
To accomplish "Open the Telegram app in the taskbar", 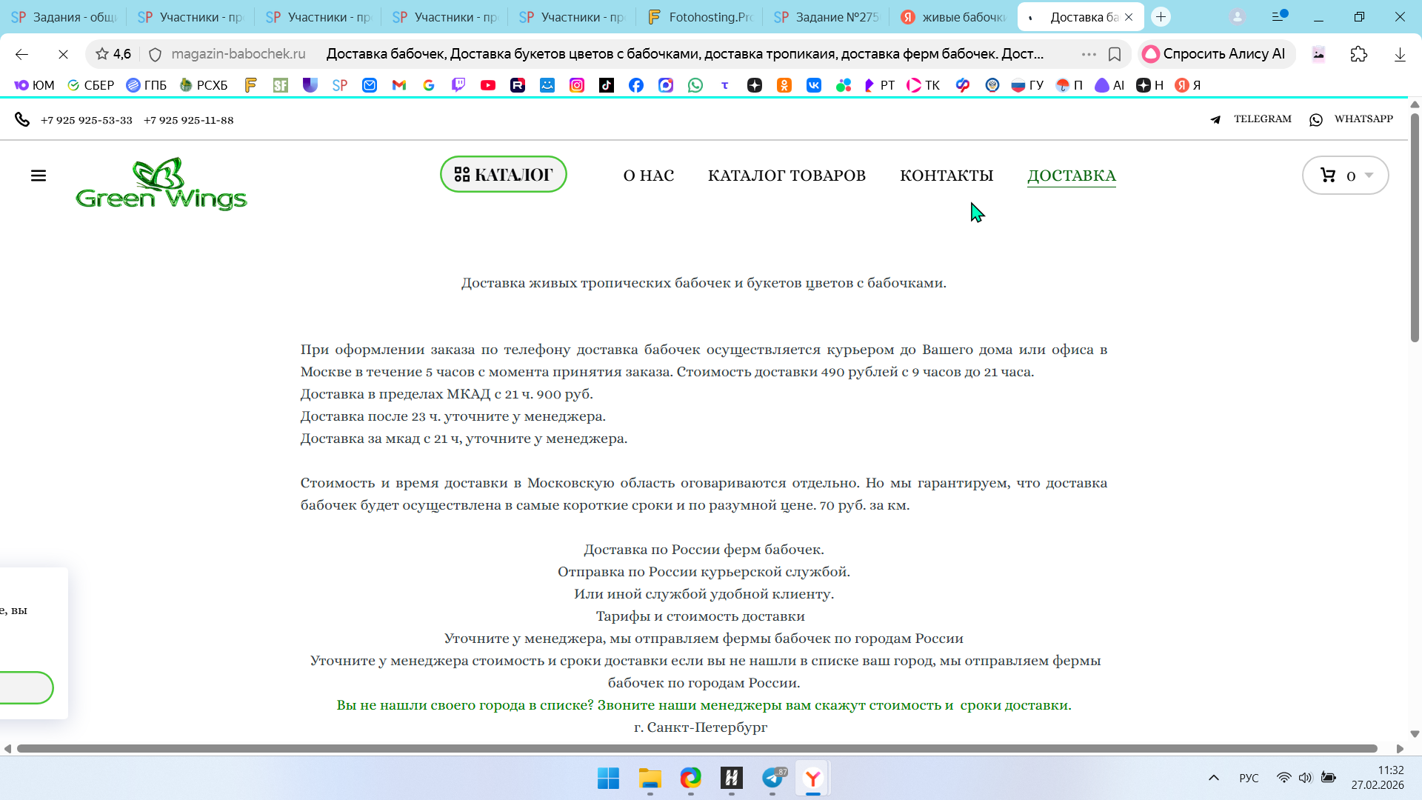I will click(x=772, y=778).
